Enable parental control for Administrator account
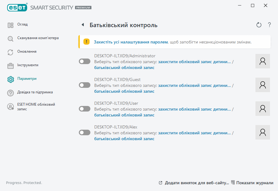278x191 pixels. [85, 62]
